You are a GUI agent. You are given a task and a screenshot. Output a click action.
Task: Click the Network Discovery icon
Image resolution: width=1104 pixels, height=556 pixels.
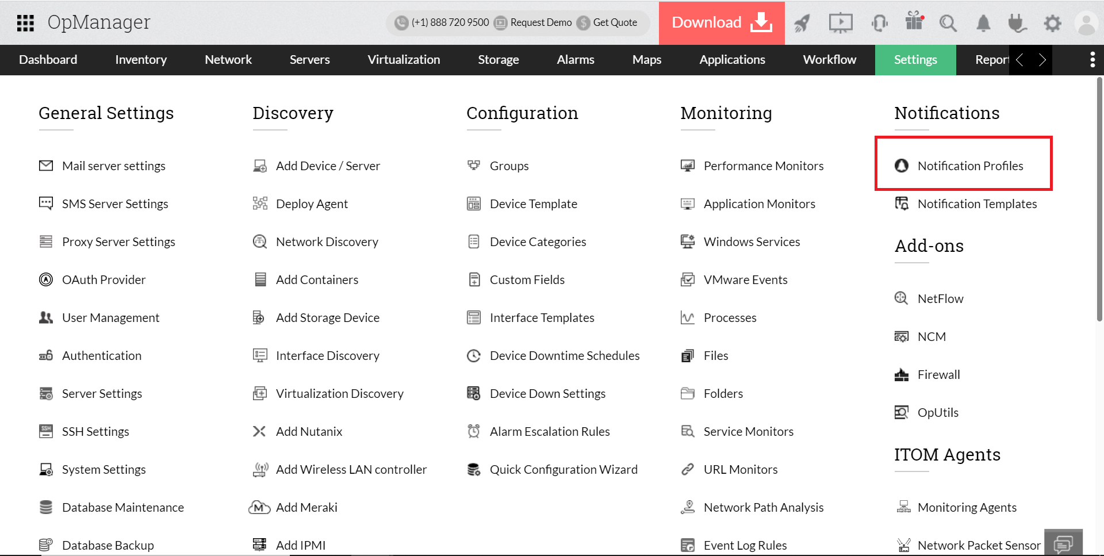[260, 241]
